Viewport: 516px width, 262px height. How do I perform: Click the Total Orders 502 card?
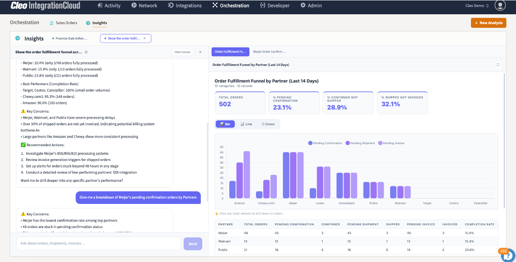(x=240, y=103)
